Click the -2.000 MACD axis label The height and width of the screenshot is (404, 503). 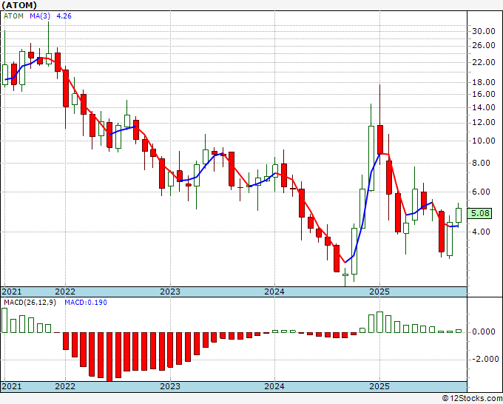[482, 360]
